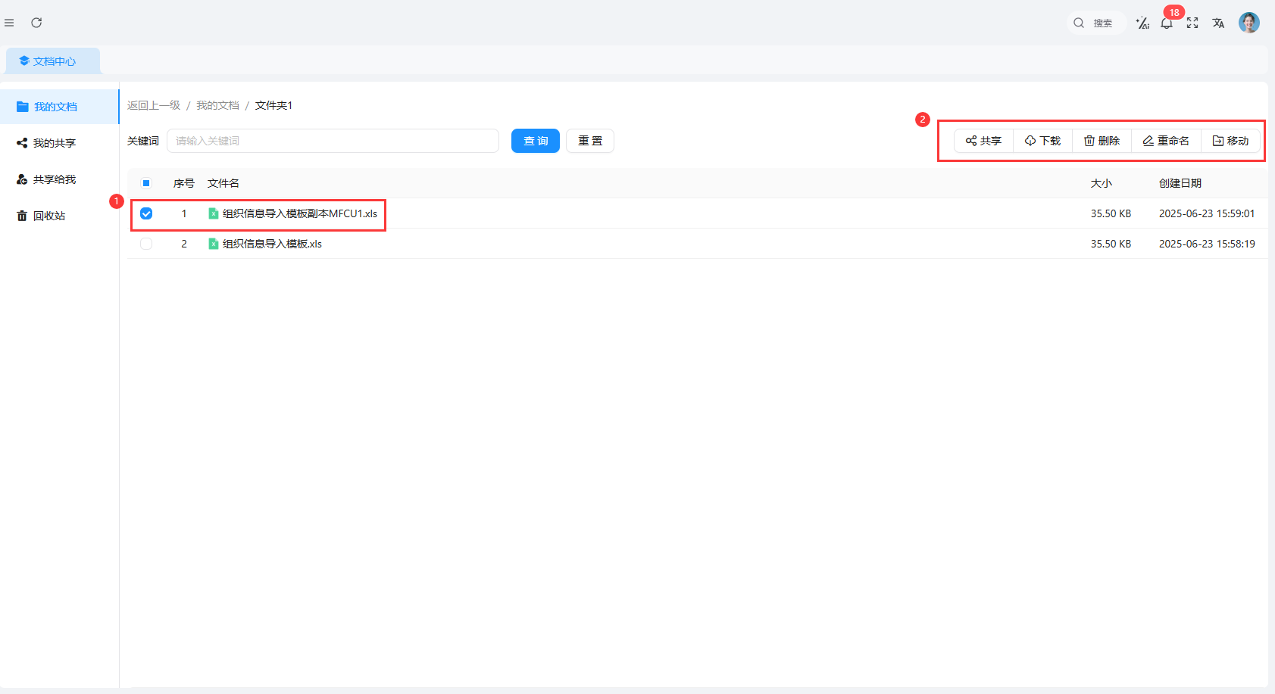1275x694 pixels.
Task: Click 返回上一级 breadcrumb link
Action: 154,105
